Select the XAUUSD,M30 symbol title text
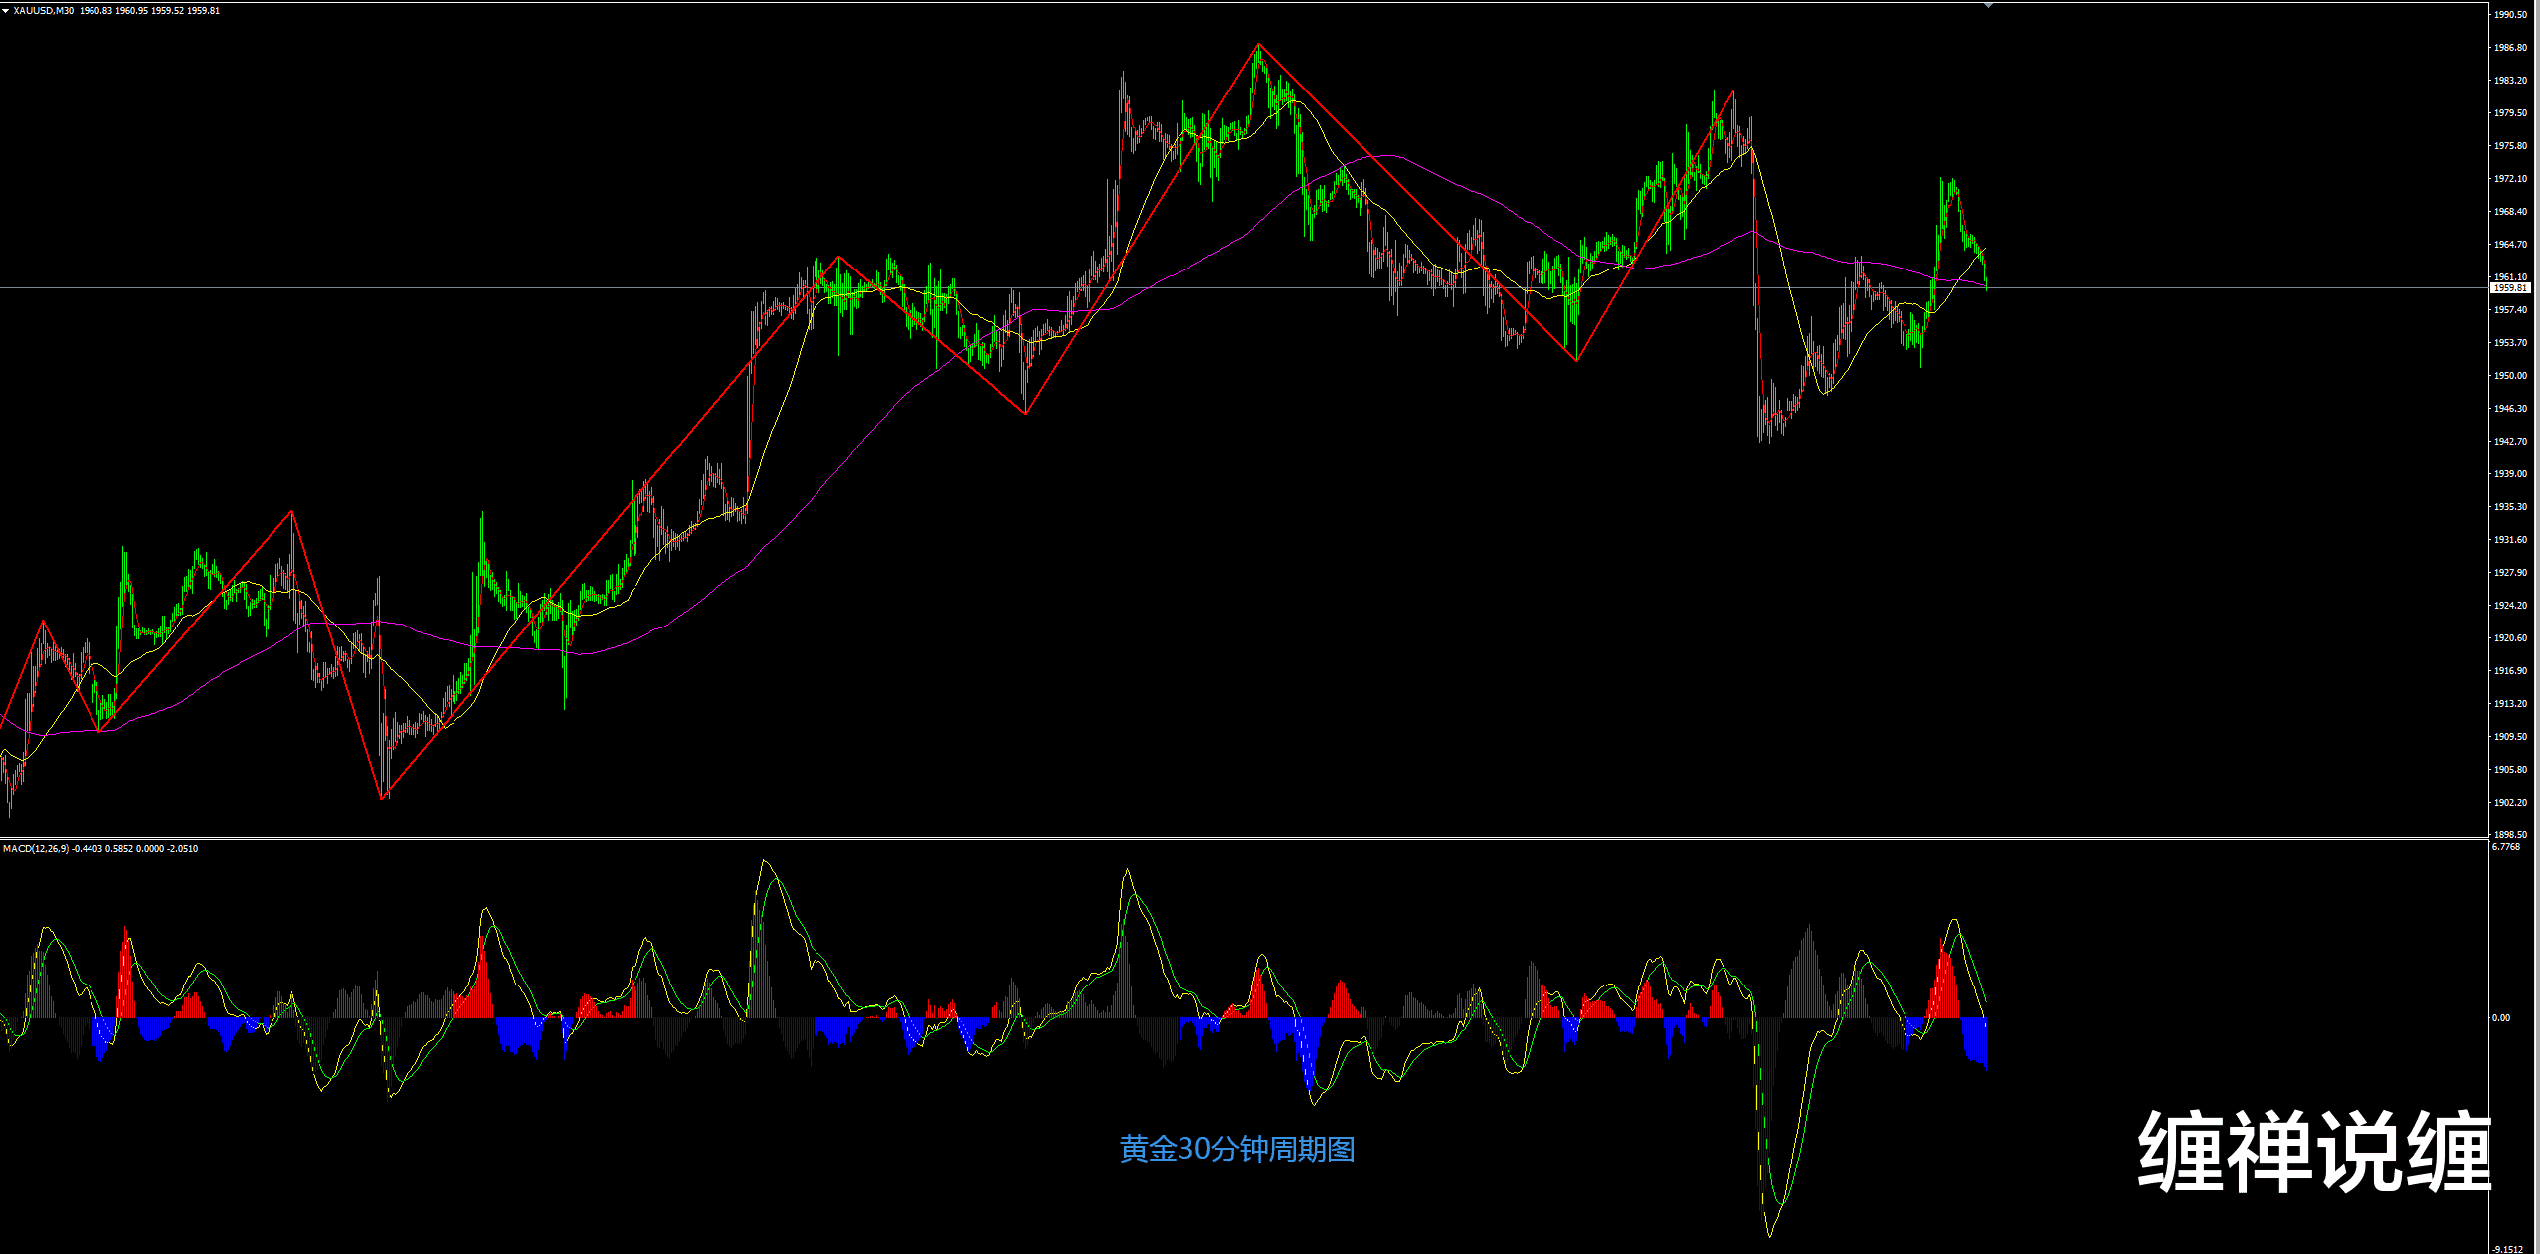Image resolution: width=2540 pixels, height=1254 pixels. click(x=43, y=10)
